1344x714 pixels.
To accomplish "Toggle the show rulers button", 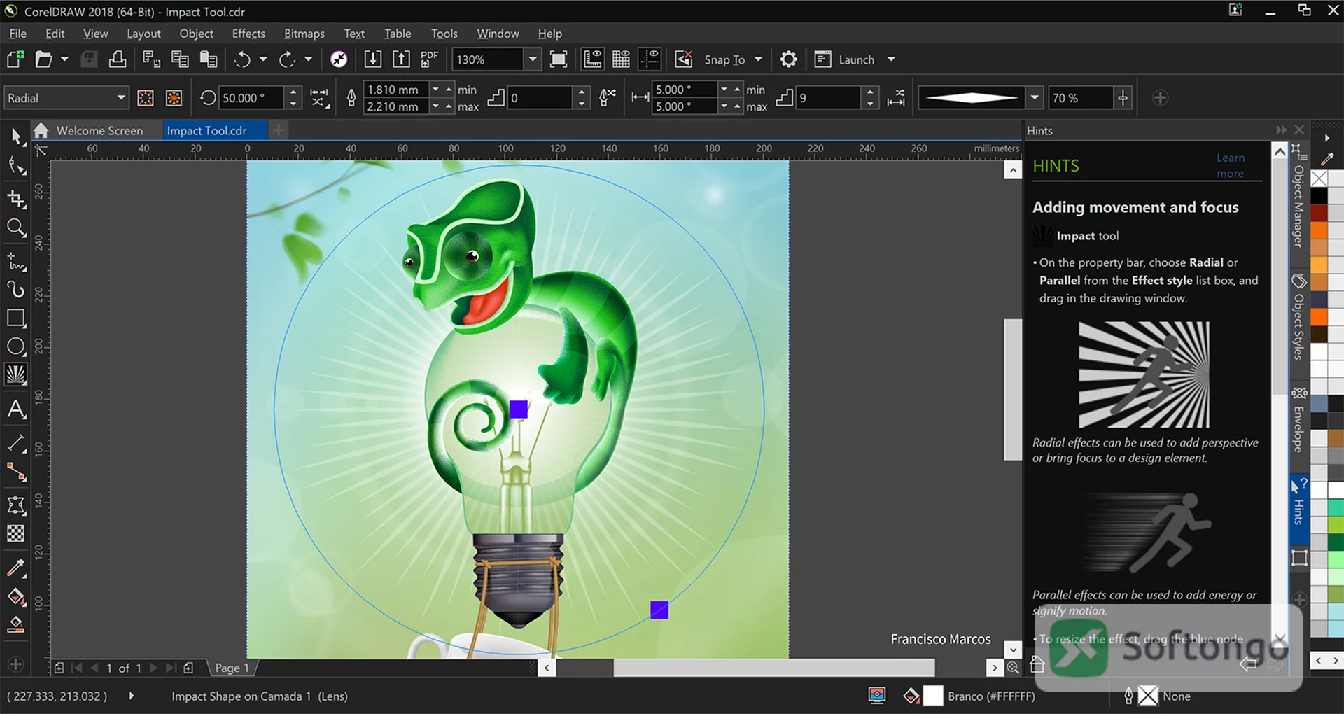I will pyautogui.click(x=593, y=59).
